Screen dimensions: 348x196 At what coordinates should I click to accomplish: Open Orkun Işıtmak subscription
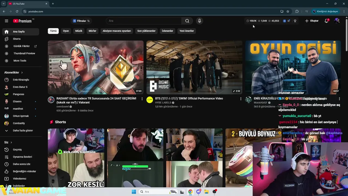tap(21, 116)
